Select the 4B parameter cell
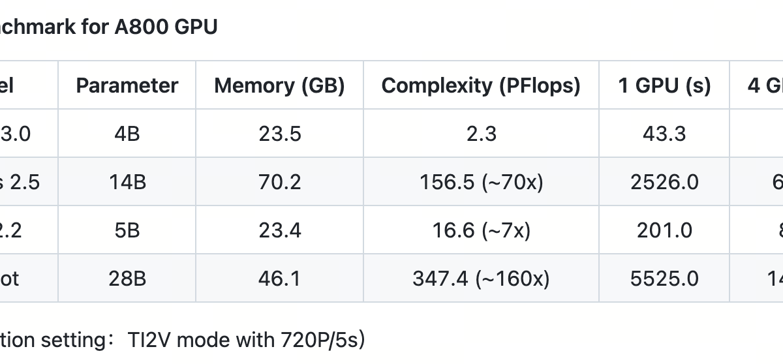Image resolution: width=783 pixels, height=364 pixels. pos(127,134)
